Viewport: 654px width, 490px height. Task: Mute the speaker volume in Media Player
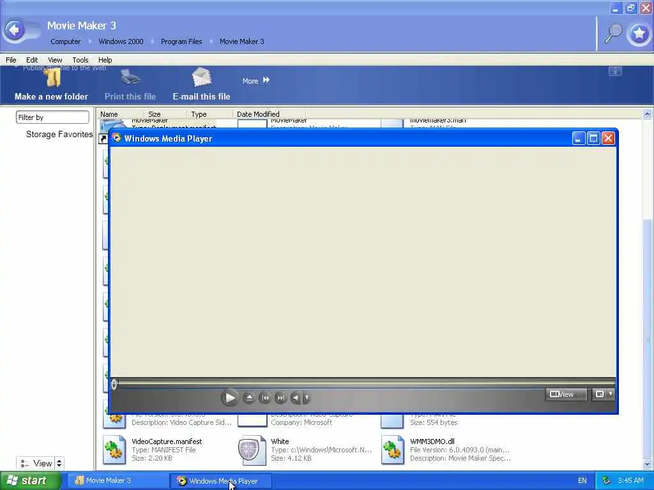(295, 398)
